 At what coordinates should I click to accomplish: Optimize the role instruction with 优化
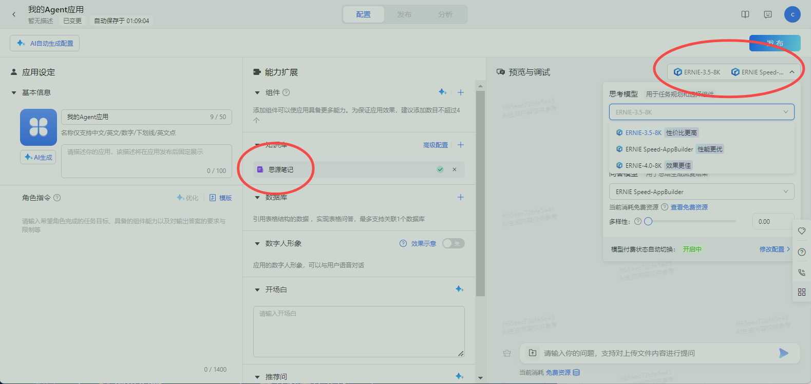click(x=187, y=198)
